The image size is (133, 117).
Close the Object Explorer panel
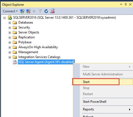click(130, 4)
